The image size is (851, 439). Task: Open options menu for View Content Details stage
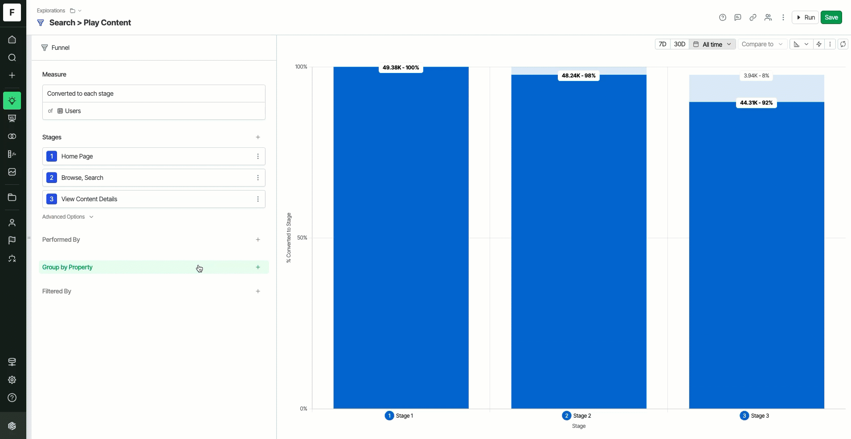[x=258, y=199]
